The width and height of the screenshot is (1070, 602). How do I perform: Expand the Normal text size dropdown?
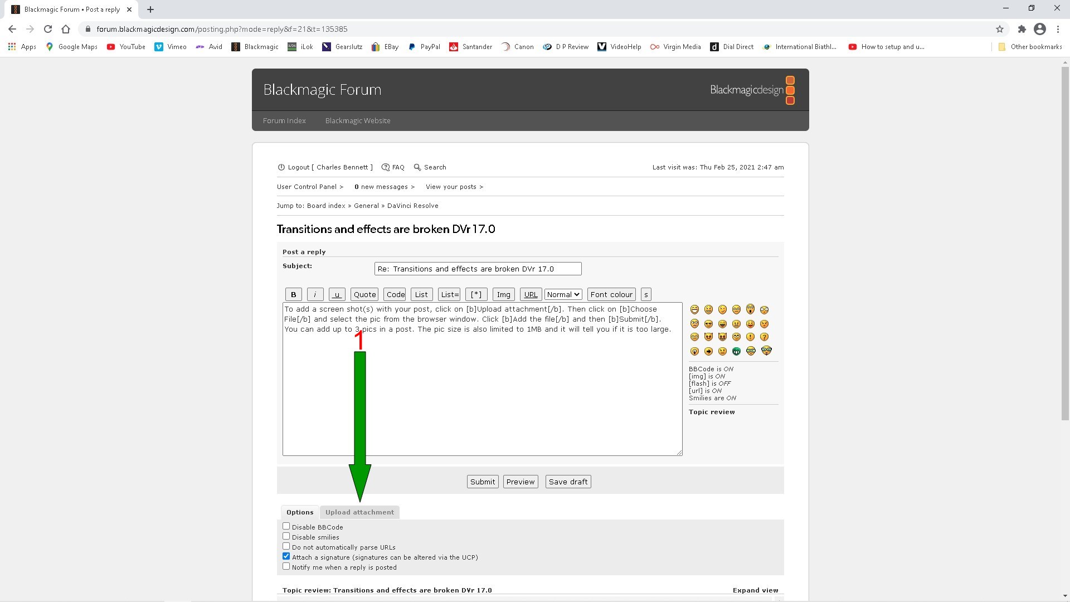pyautogui.click(x=562, y=294)
